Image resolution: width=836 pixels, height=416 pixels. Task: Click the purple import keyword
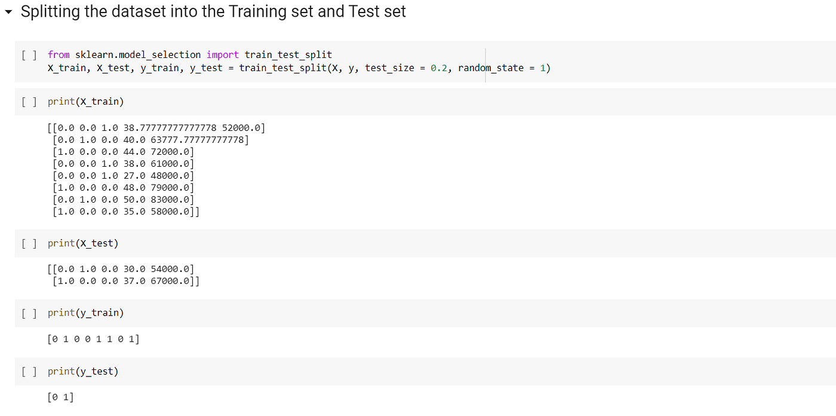(x=223, y=55)
